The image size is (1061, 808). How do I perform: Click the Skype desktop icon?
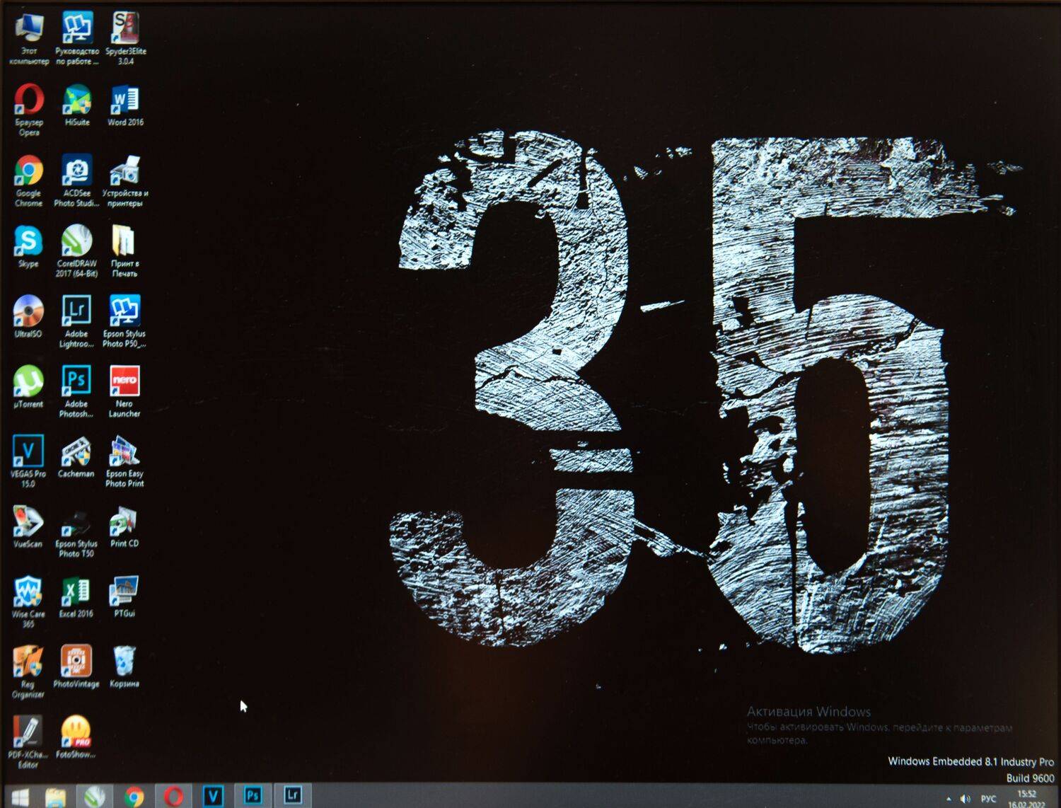click(28, 241)
